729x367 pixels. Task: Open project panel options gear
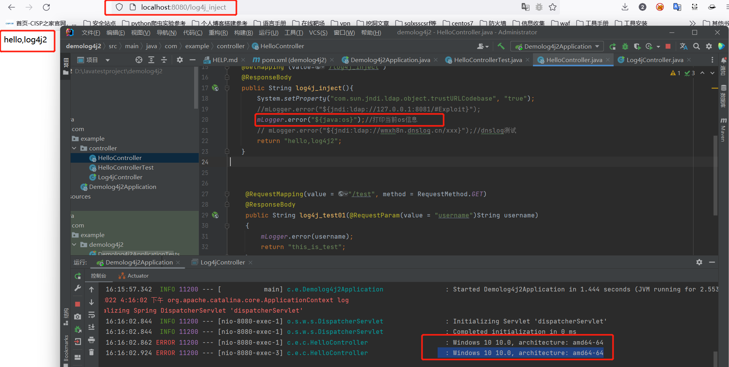click(180, 60)
